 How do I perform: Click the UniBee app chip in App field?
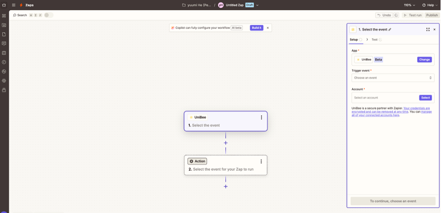tap(363, 59)
